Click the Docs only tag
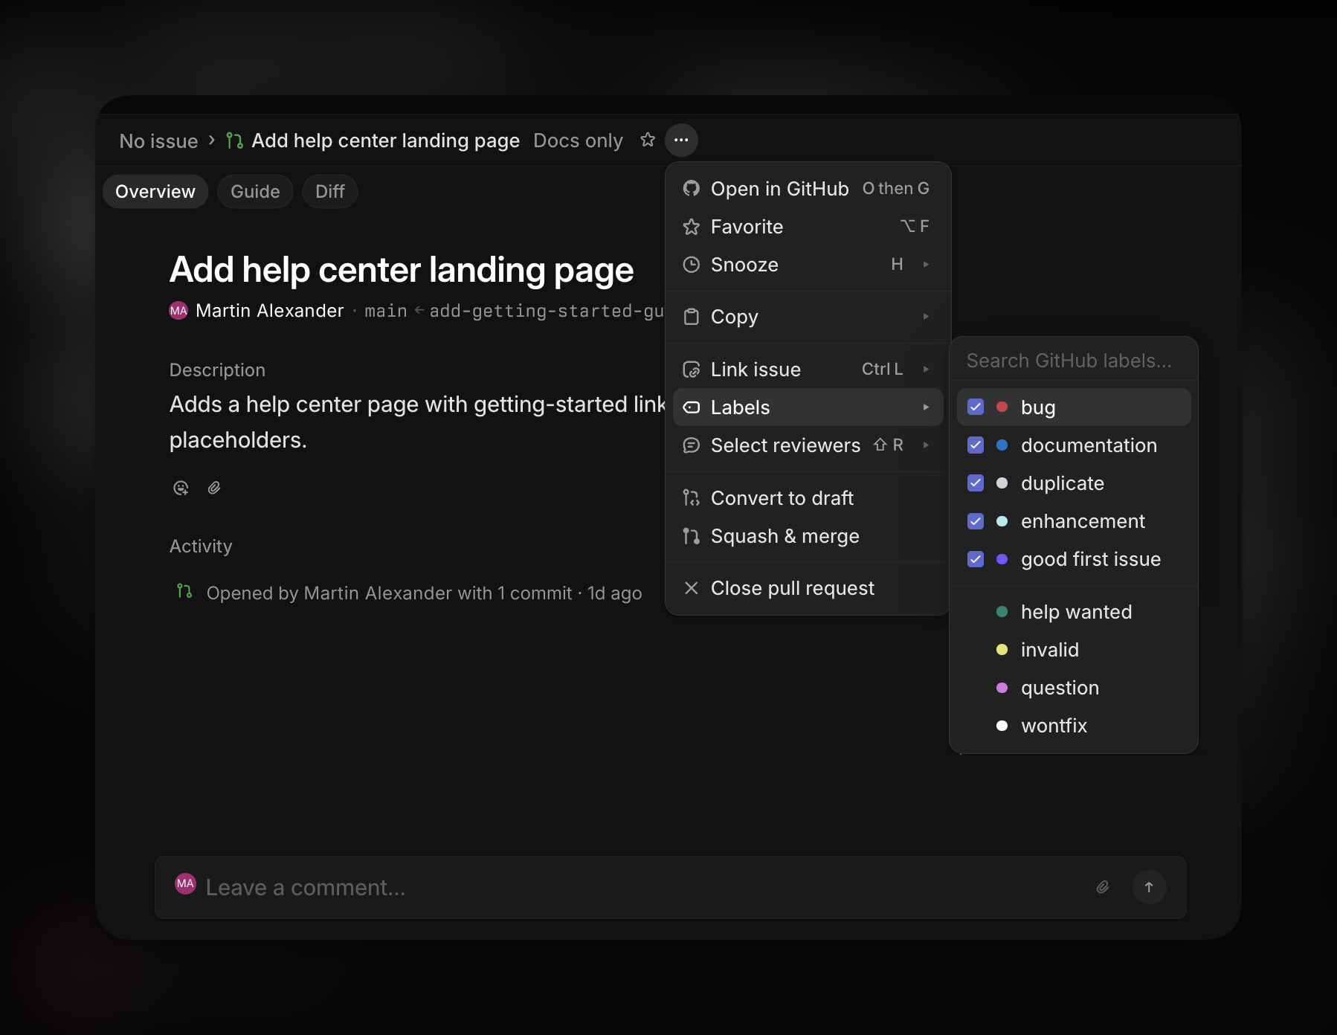Image resolution: width=1337 pixels, height=1035 pixels. pos(578,141)
